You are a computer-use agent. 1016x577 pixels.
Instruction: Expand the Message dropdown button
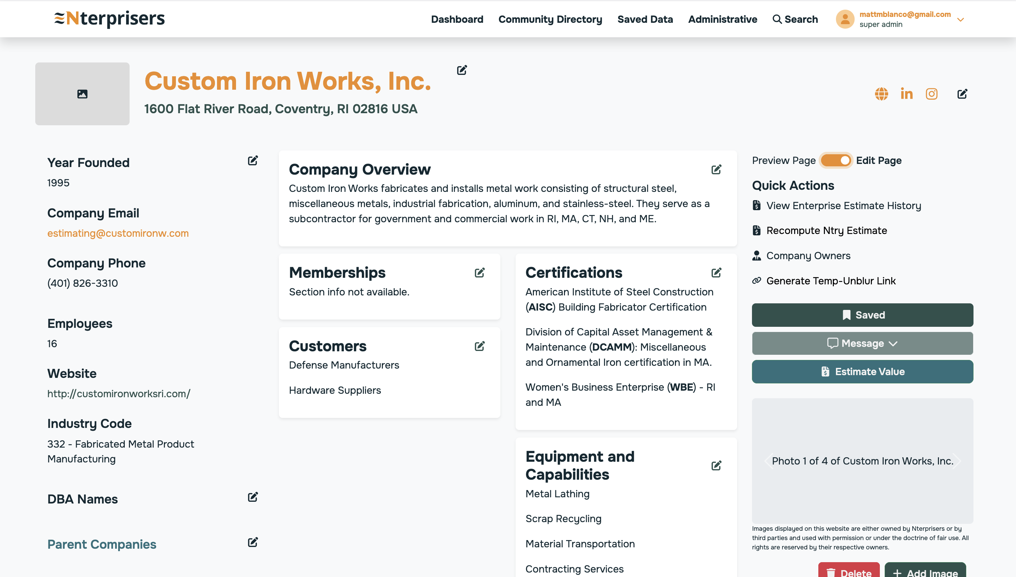pos(862,343)
